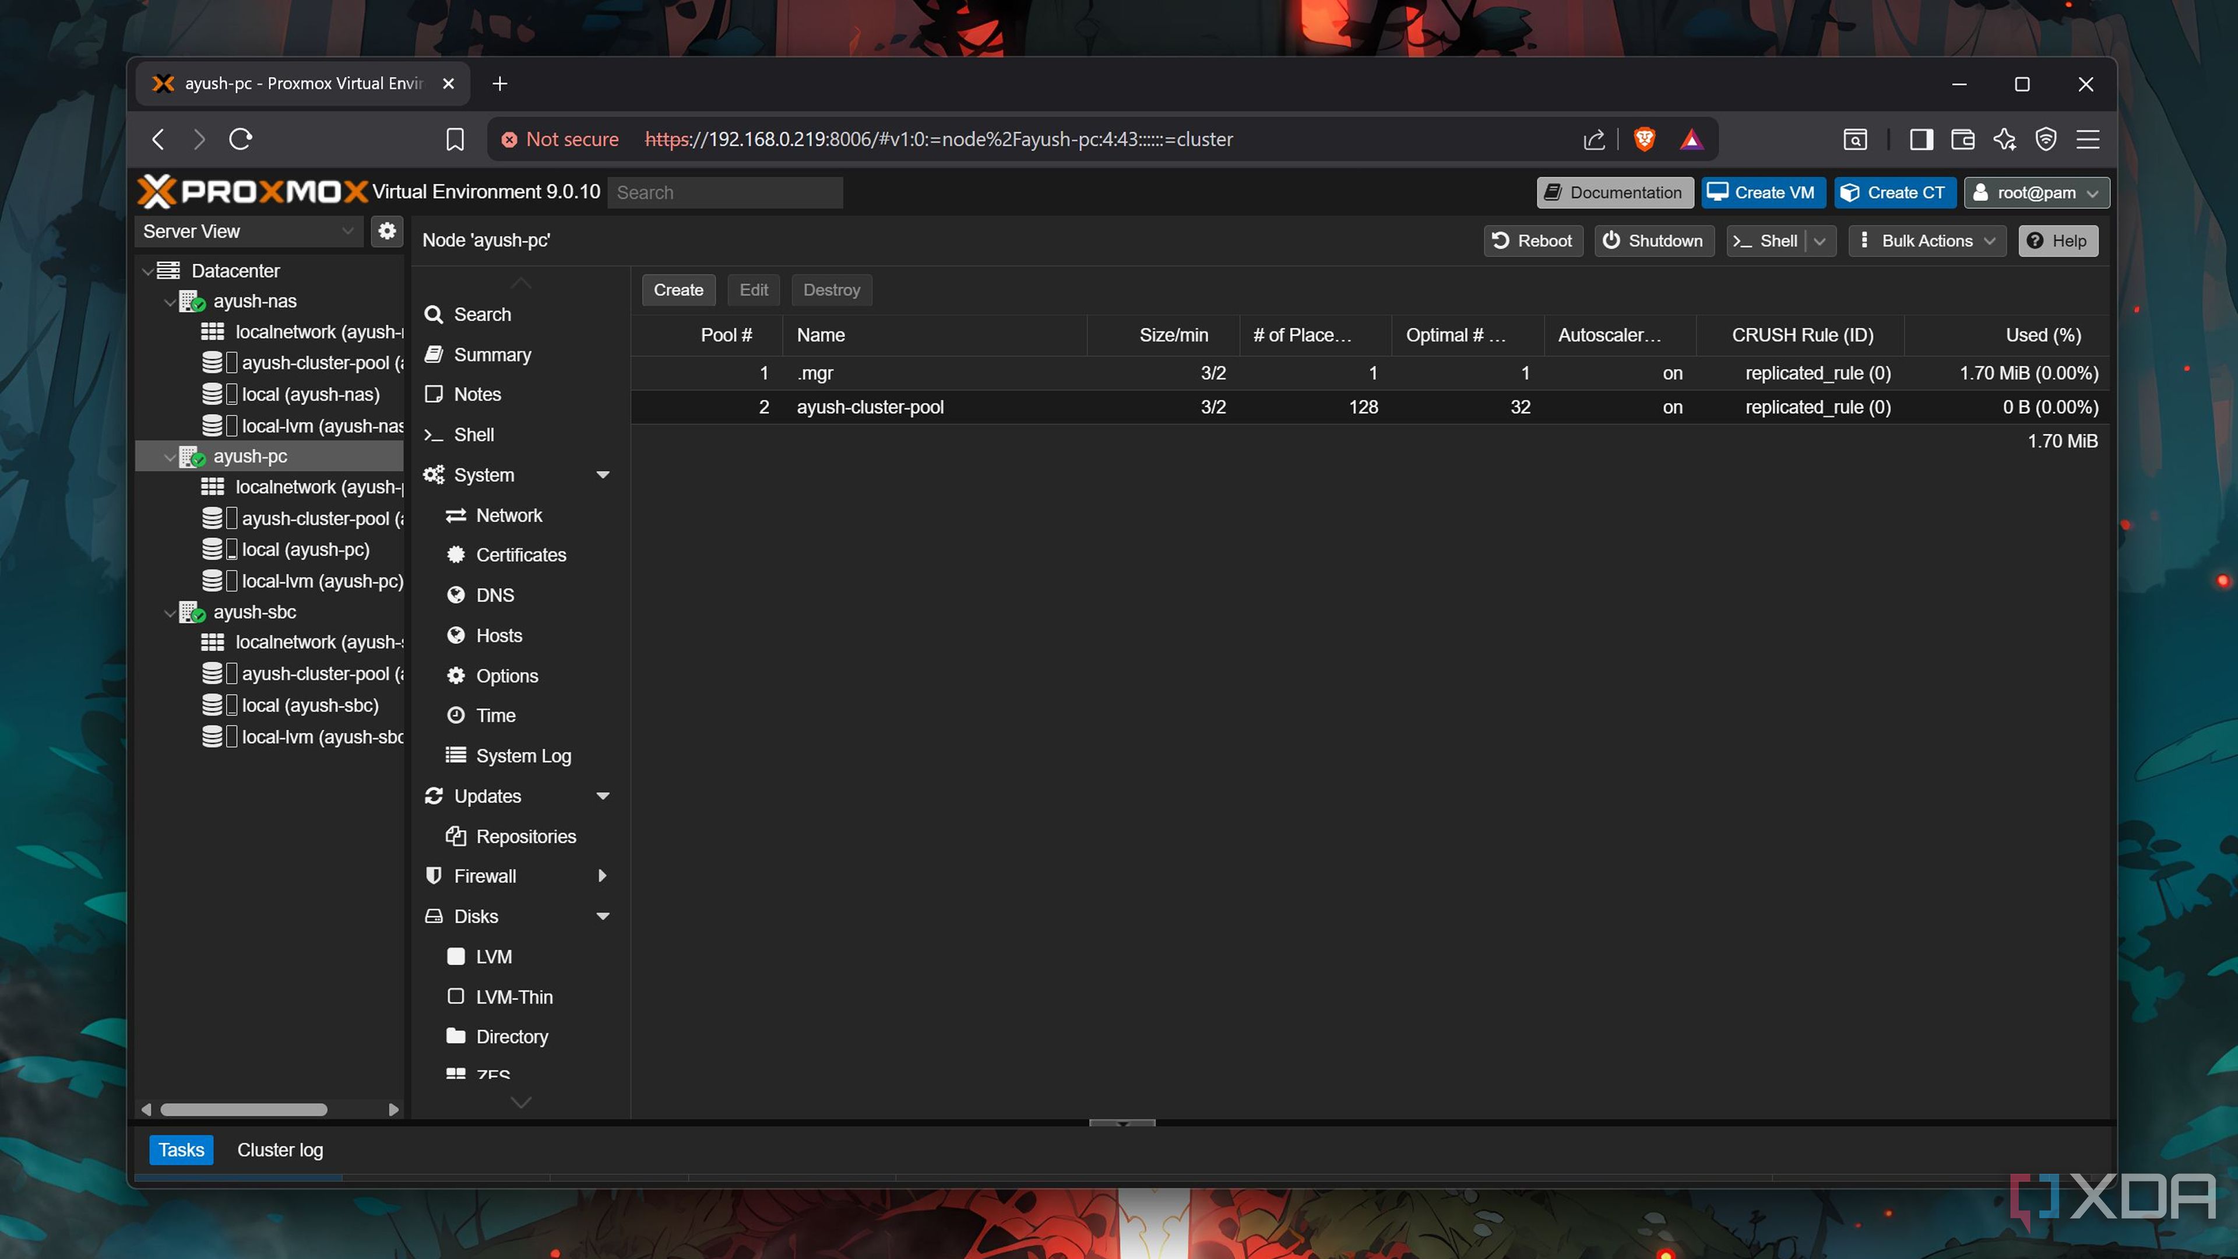The height and width of the screenshot is (1259, 2238).
Task: Click the Proxmox search field
Action: (724, 192)
